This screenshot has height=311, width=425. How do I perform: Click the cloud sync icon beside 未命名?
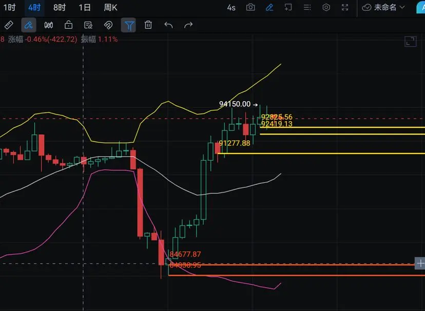pos(366,8)
